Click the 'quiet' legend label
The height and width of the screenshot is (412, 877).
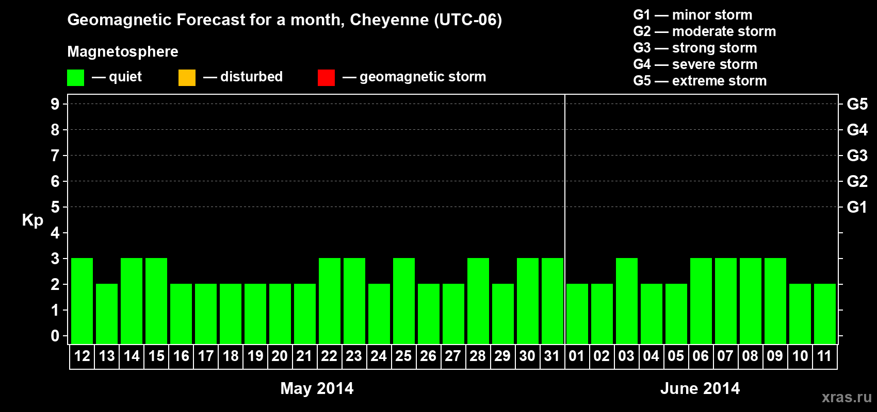(x=125, y=77)
